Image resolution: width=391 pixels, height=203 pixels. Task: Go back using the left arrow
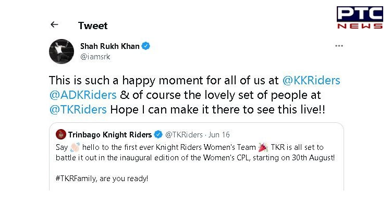tap(54, 24)
